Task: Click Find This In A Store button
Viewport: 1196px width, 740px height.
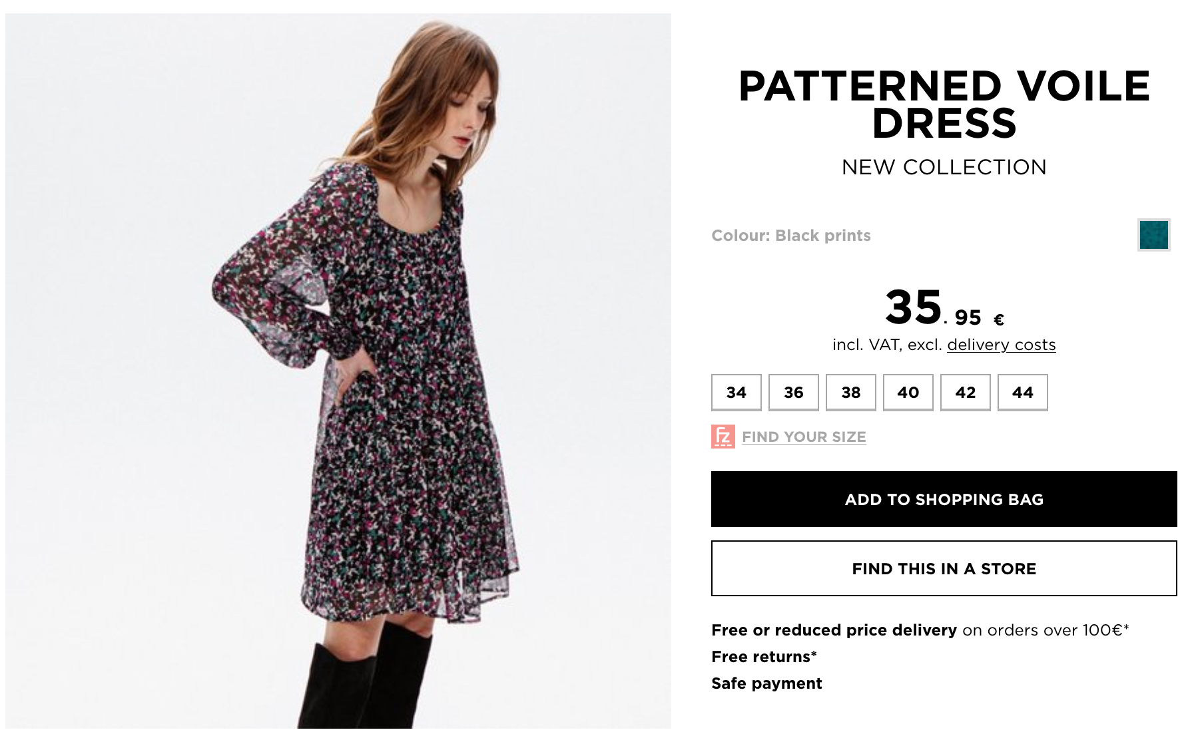Action: pos(944,568)
